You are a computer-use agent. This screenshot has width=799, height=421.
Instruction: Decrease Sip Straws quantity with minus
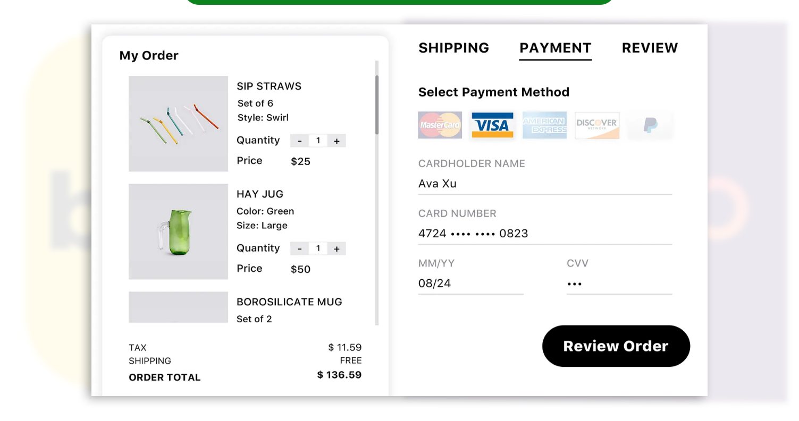pos(300,141)
